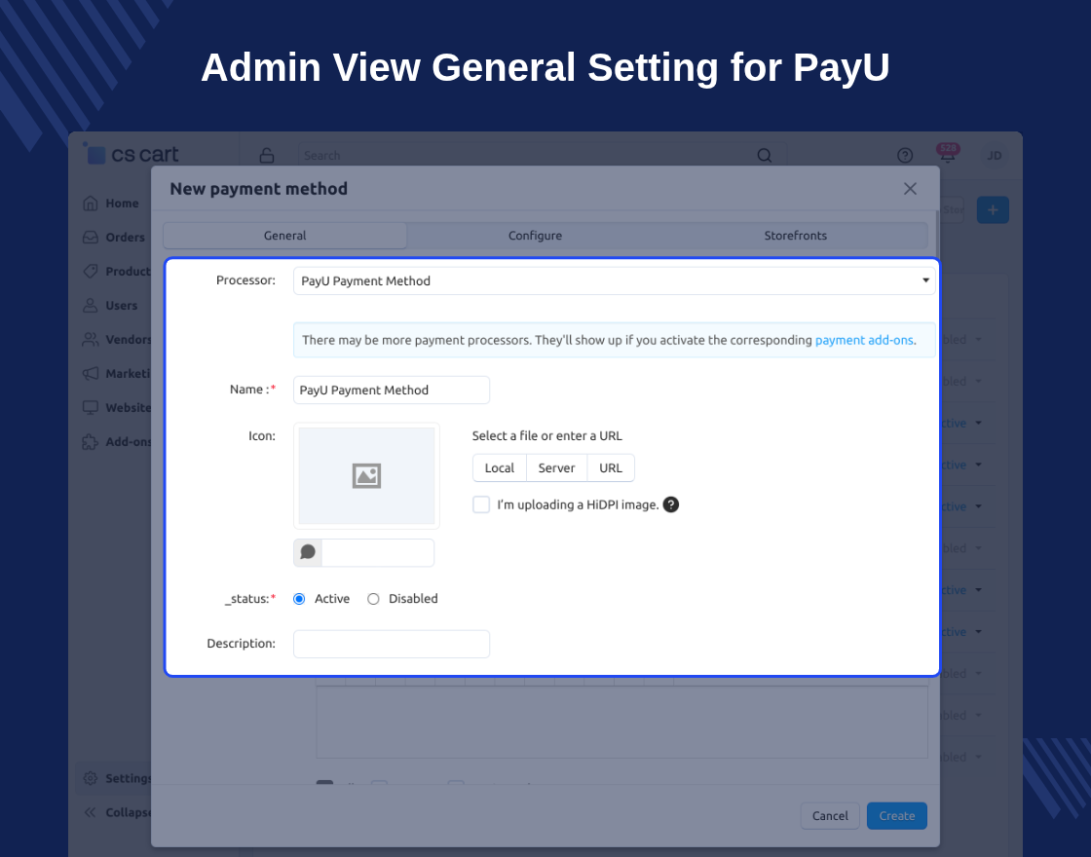Open Add-ons puzzle icon in sidebar
This screenshot has width=1091, height=857.
coord(91,442)
